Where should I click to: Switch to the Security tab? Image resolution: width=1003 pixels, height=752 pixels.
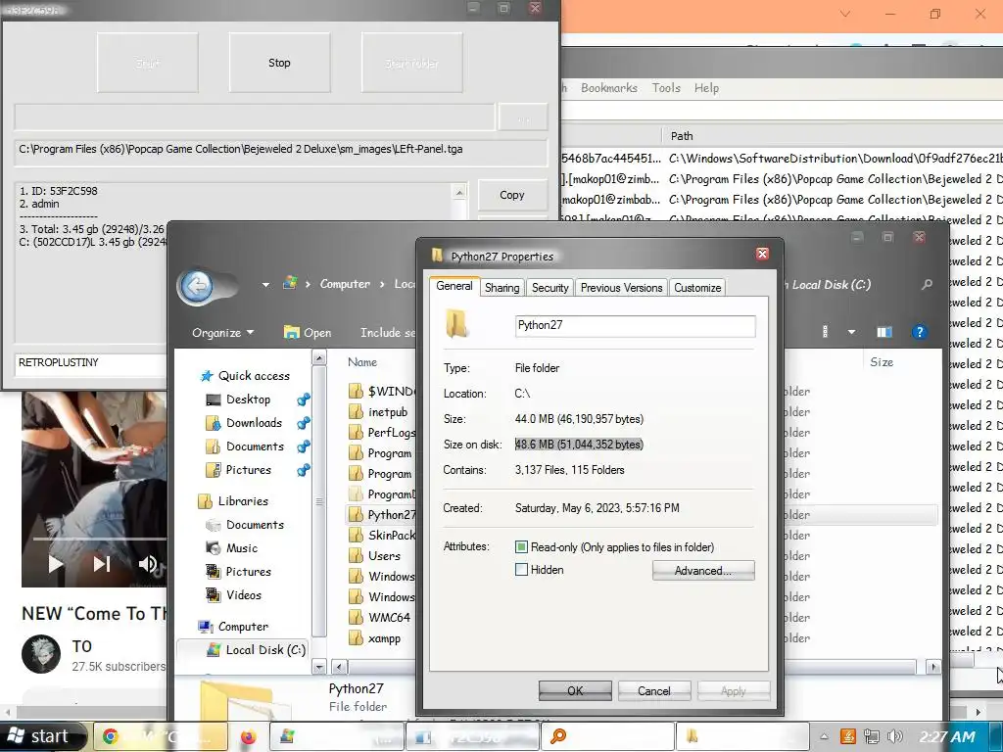coord(550,288)
